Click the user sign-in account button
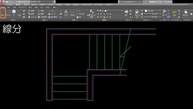This screenshot has height=109, width=193. pyautogui.click(x=153, y=2)
